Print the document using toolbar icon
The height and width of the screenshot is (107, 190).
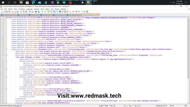(x=18, y=12)
